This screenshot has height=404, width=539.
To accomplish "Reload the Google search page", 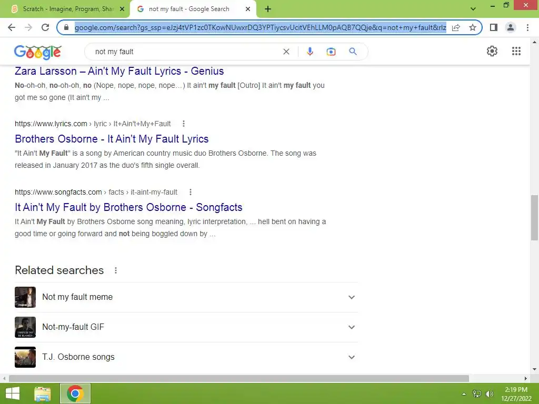I will [x=45, y=27].
